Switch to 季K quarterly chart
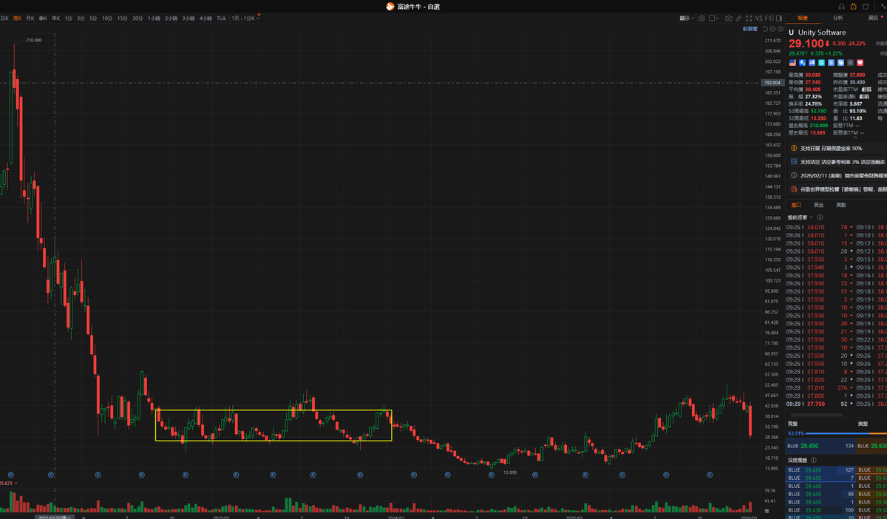The width and height of the screenshot is (887, 519). tap(43, 18)
